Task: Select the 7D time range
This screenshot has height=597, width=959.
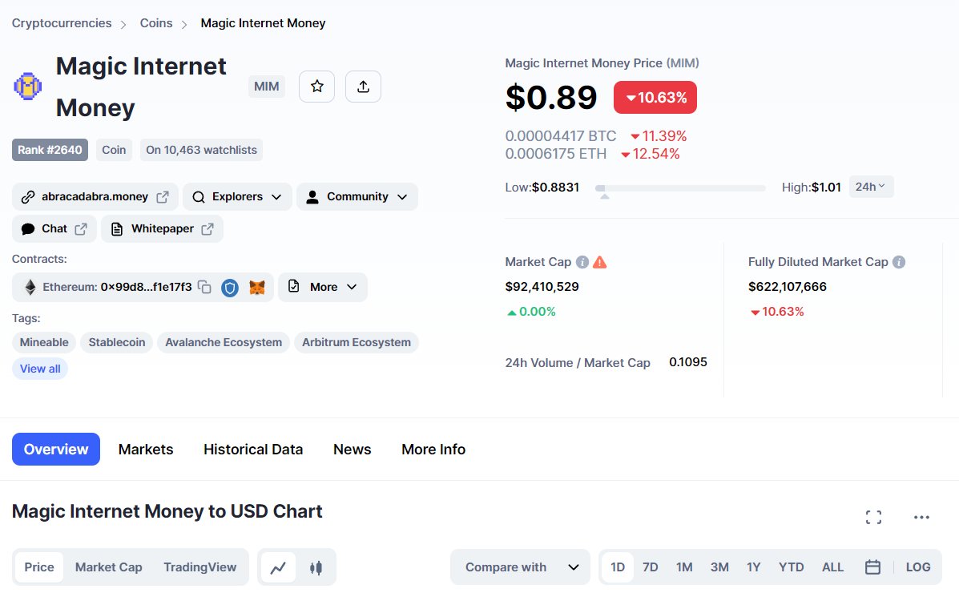Action: click(650, 567)
